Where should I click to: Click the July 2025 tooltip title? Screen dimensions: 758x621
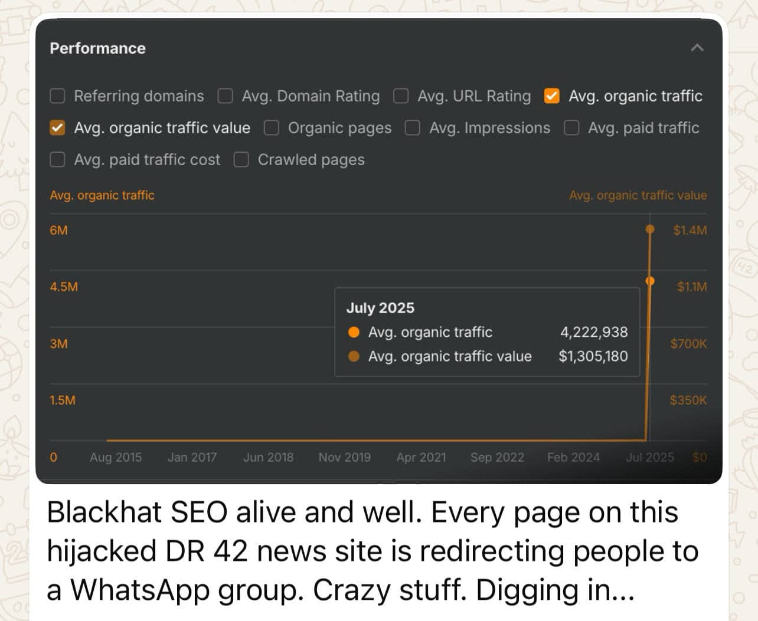point(380,308)
